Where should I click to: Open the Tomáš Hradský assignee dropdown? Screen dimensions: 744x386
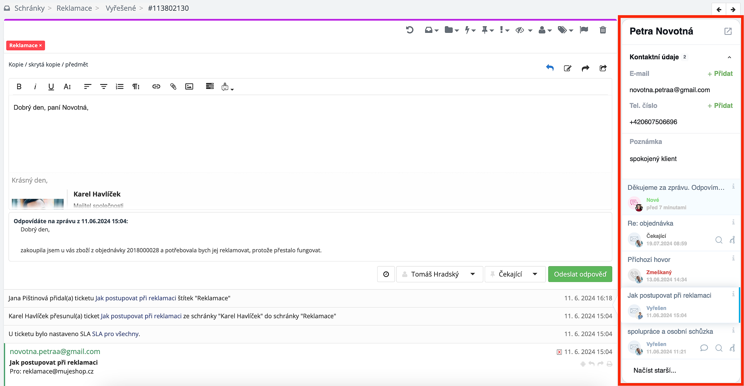coord(439,274)
